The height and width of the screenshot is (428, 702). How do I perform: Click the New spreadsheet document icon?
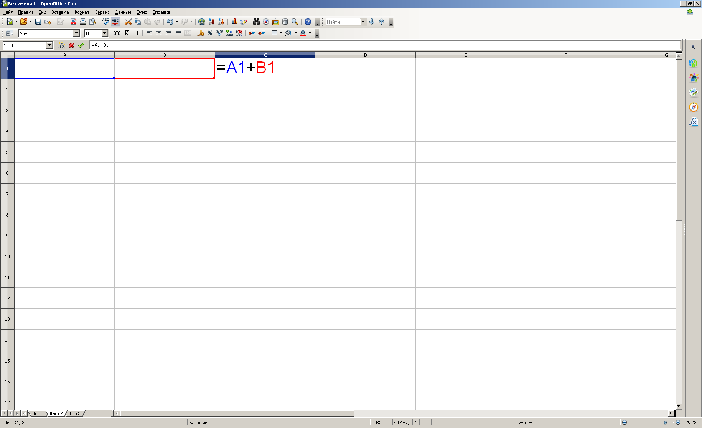click(x=10, y=22)
